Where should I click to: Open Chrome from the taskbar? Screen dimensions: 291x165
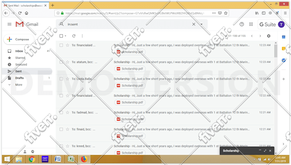point(32,159)
